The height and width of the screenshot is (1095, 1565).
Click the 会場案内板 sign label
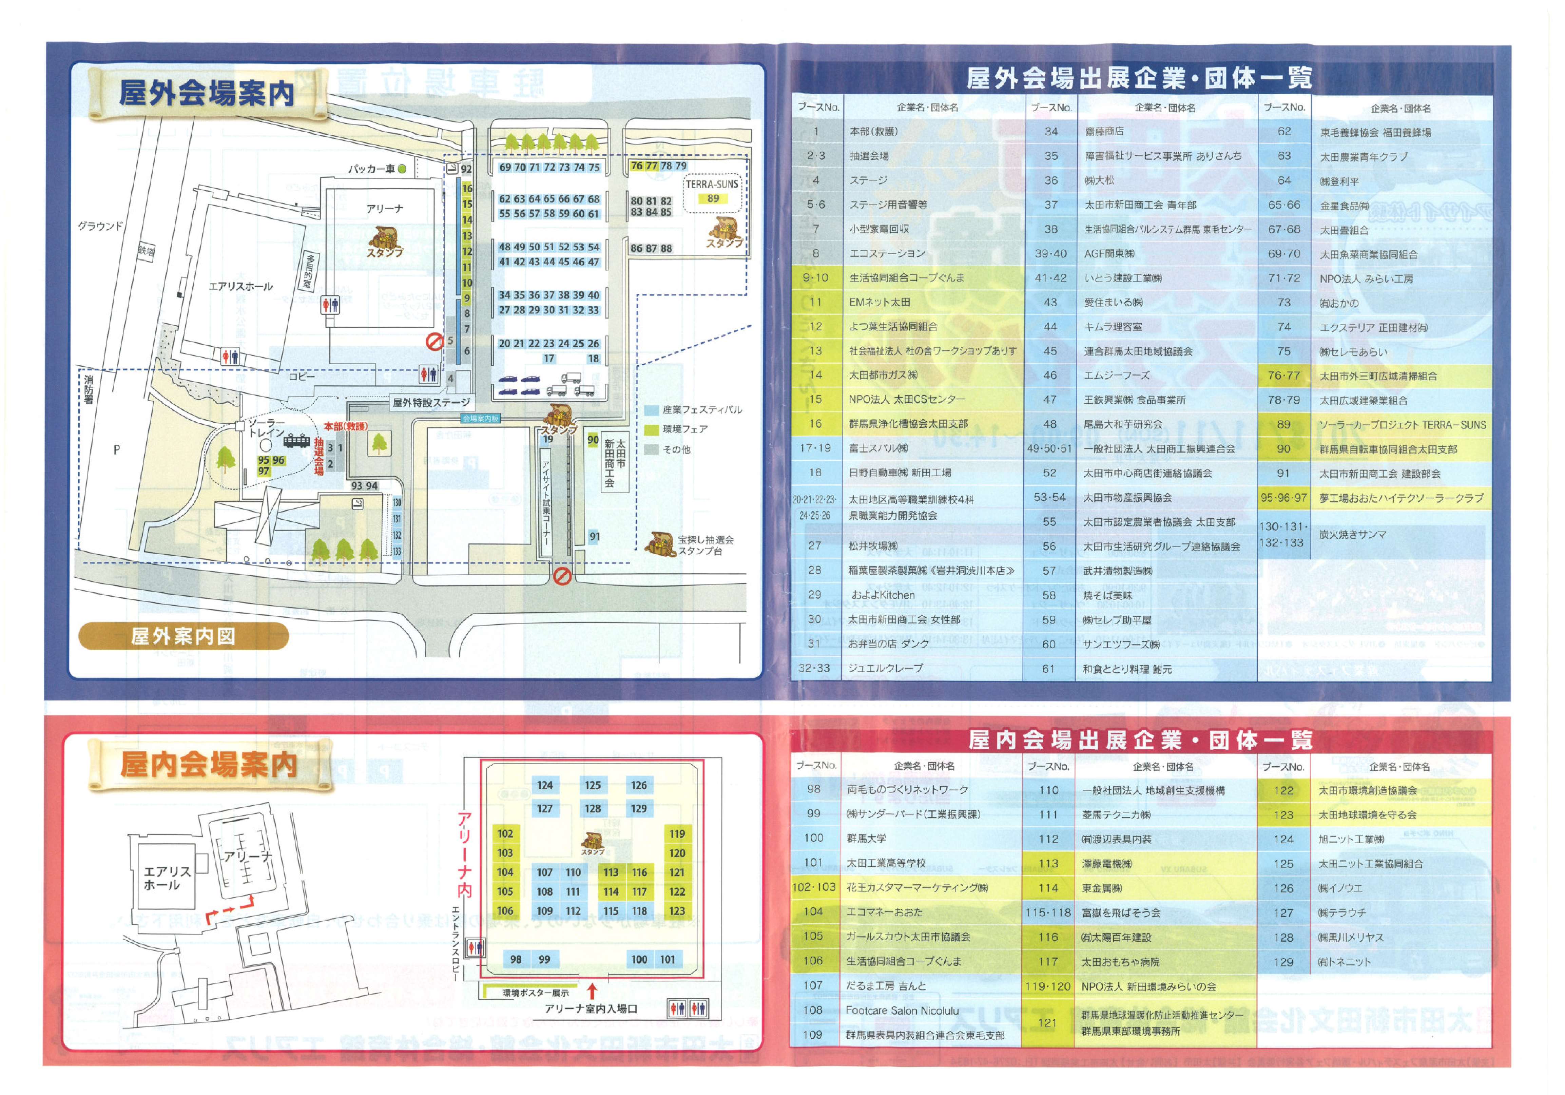(x=480, y=419)
